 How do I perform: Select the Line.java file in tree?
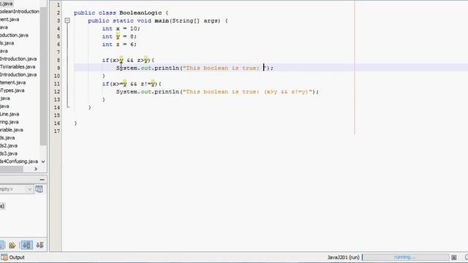point(10,114)
